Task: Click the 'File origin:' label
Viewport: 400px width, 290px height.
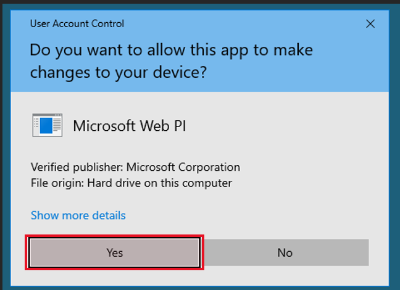Action: (57, 183)
